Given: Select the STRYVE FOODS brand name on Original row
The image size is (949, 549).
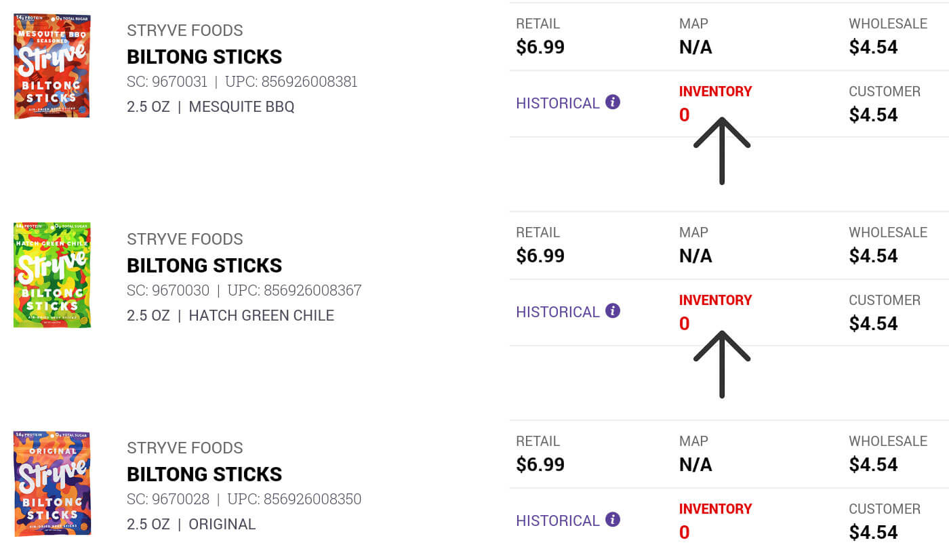Looking at the screenshot, I should [184, 447].
